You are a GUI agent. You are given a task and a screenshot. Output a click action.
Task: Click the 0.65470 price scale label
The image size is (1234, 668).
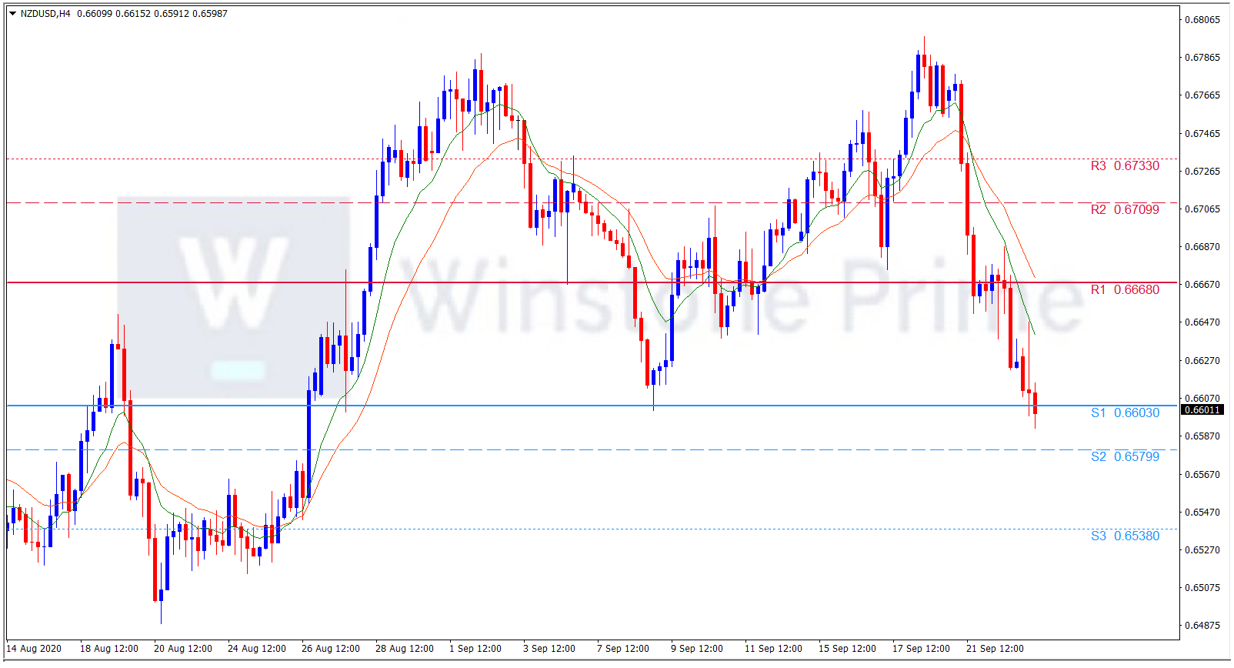click(x=1202, y=513)
